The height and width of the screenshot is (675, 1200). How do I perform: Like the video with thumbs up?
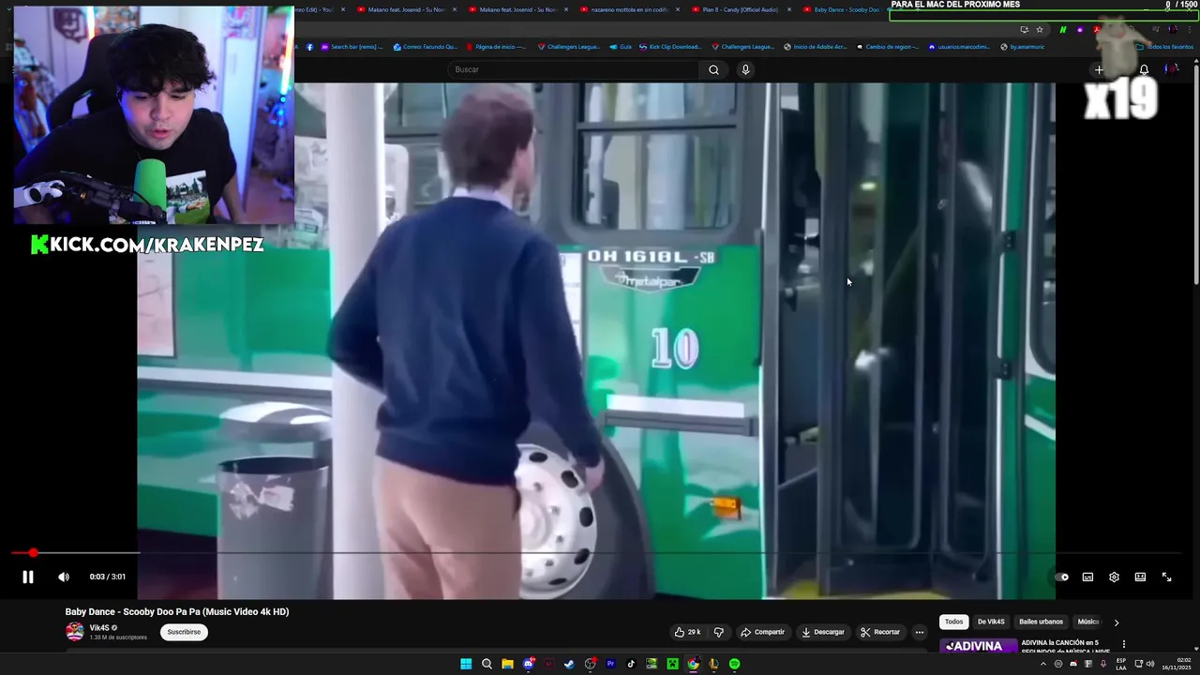(687, 632)
